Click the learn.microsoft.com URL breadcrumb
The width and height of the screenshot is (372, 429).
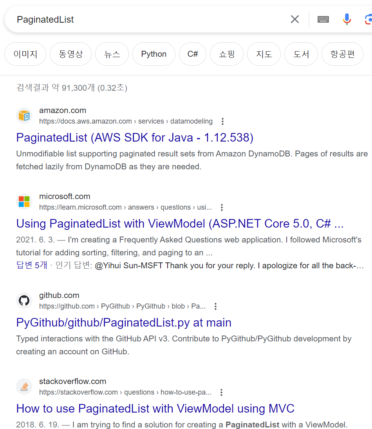pyautogui.click(x=125, y=207)
